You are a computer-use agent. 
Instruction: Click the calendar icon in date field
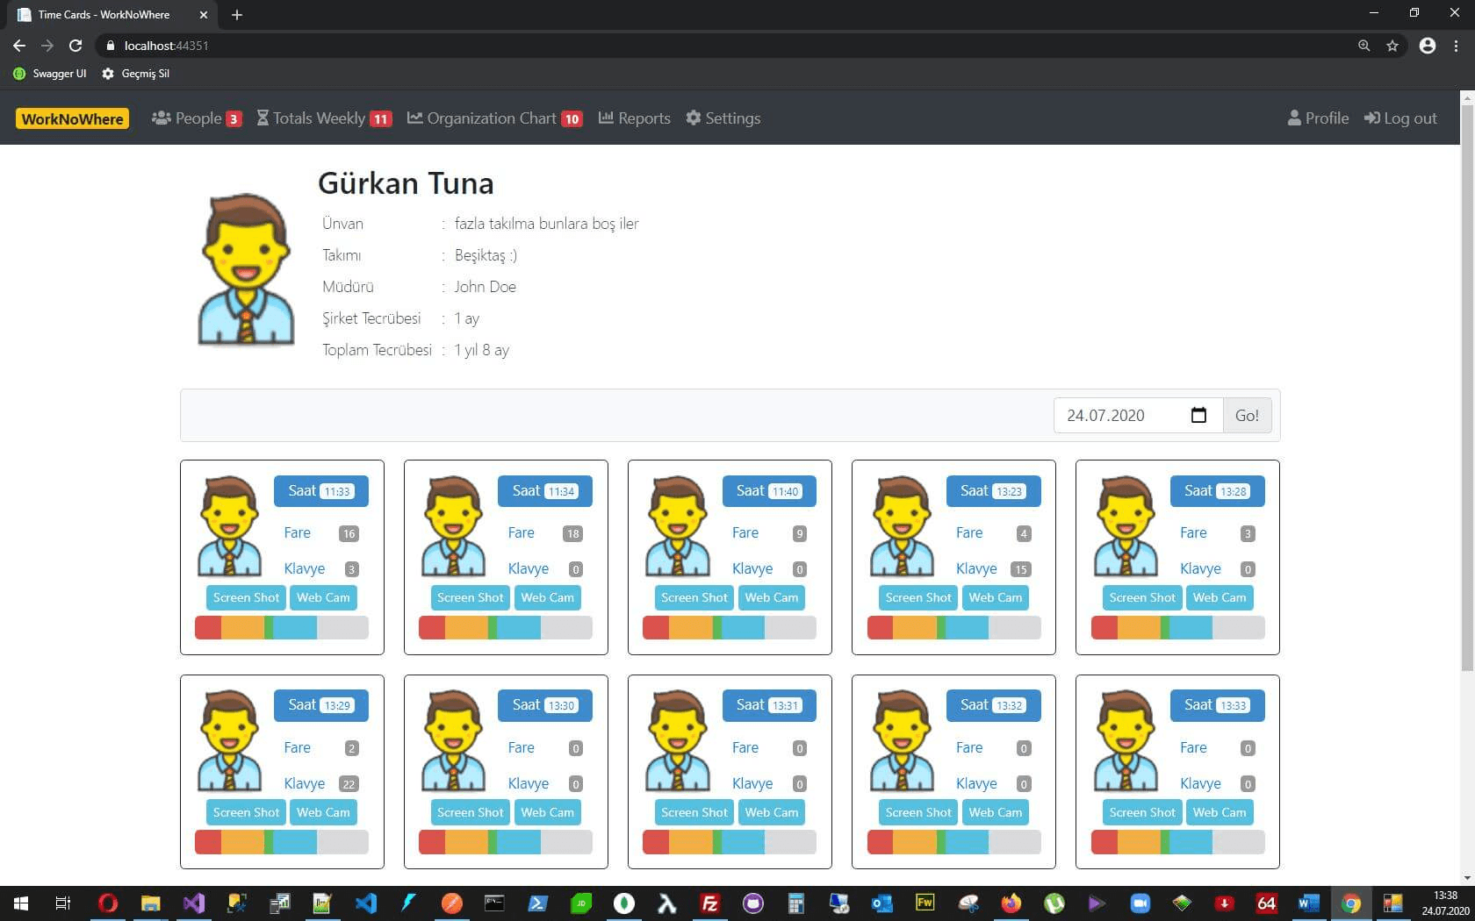tap(1198, 415)
